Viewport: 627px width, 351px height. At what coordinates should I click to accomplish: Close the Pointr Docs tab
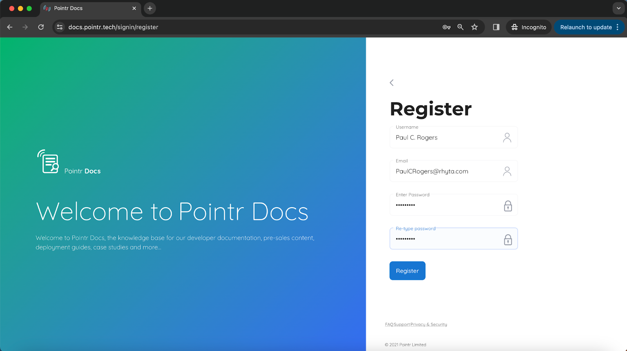[134, 8]
